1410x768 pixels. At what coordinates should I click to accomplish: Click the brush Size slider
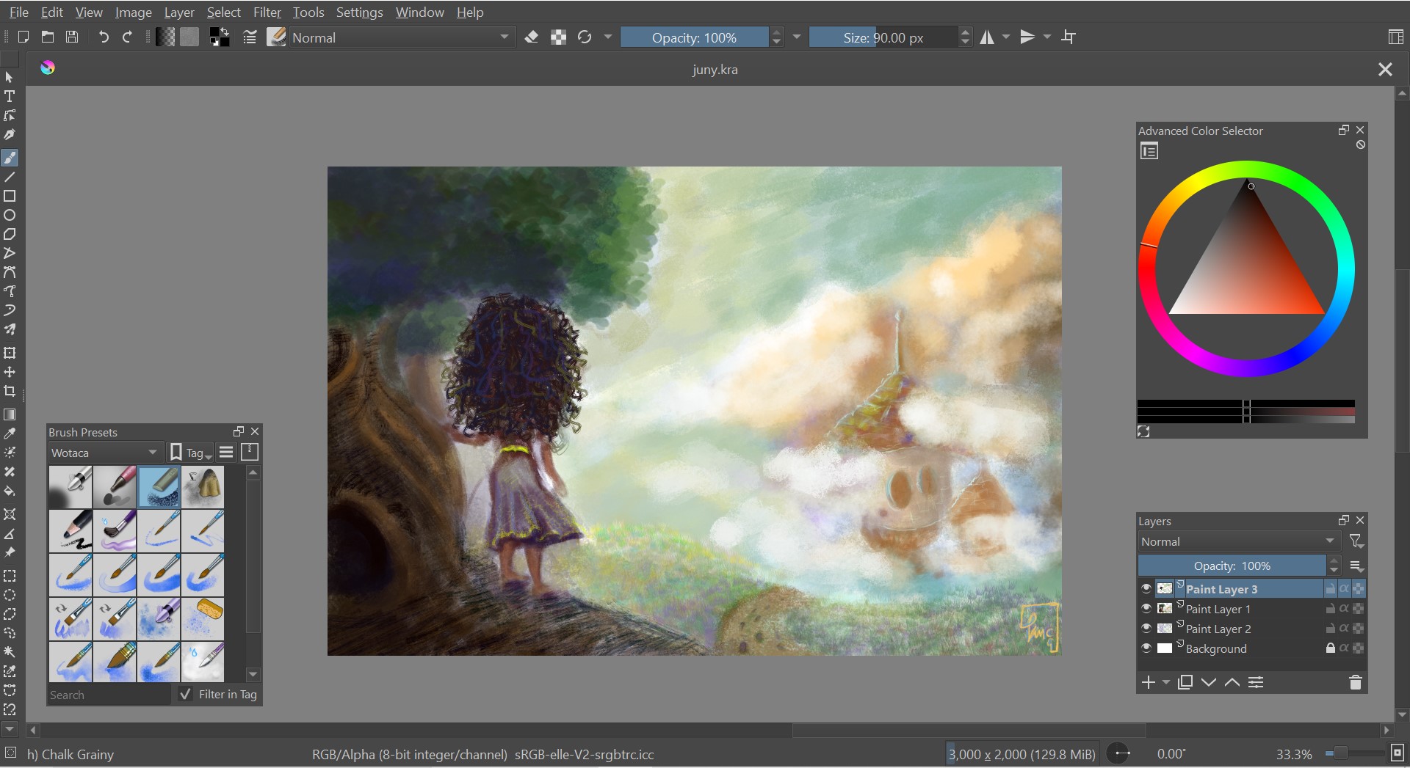click(x=883, y=37)
